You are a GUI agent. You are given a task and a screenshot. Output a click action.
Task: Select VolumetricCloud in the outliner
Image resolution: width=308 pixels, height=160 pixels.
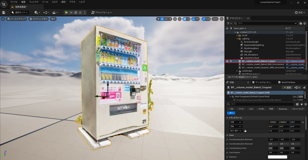coord(251,58)
